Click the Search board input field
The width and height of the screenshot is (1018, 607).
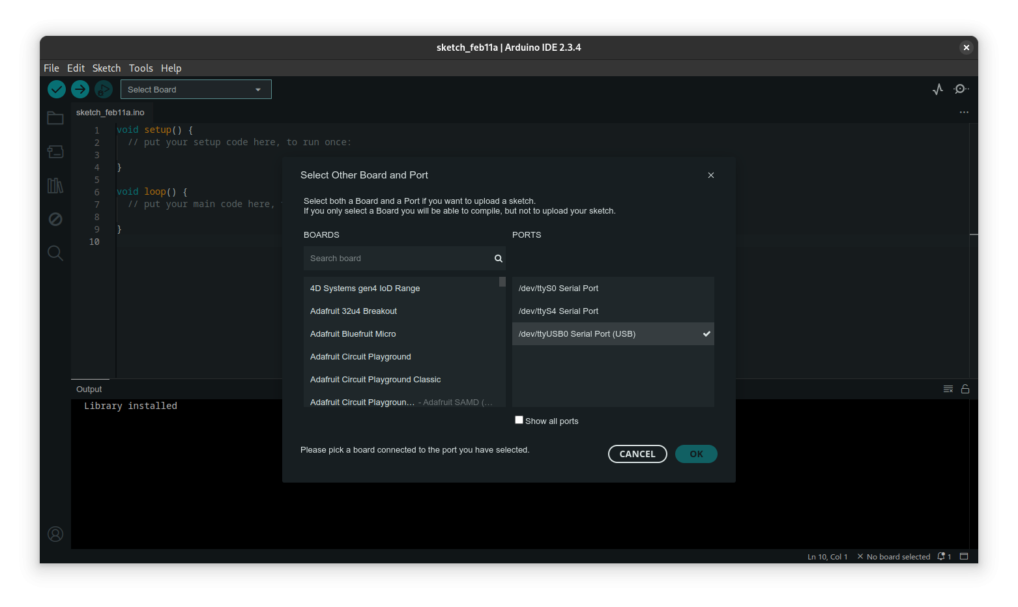click(405, 259)
